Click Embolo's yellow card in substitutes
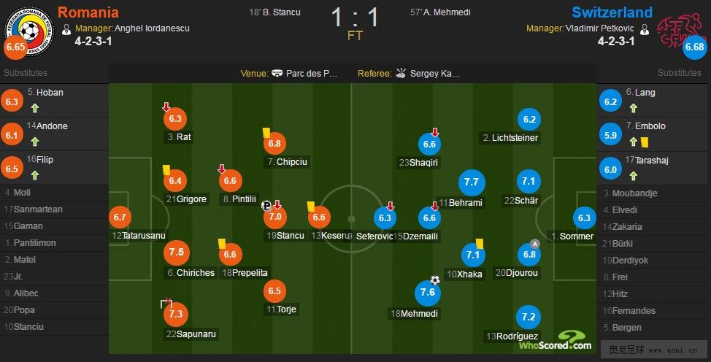 coord(645,142)
